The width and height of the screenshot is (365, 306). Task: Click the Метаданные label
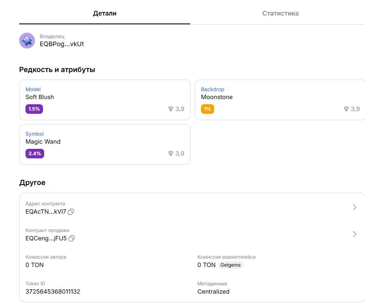[x=212, y=284]
